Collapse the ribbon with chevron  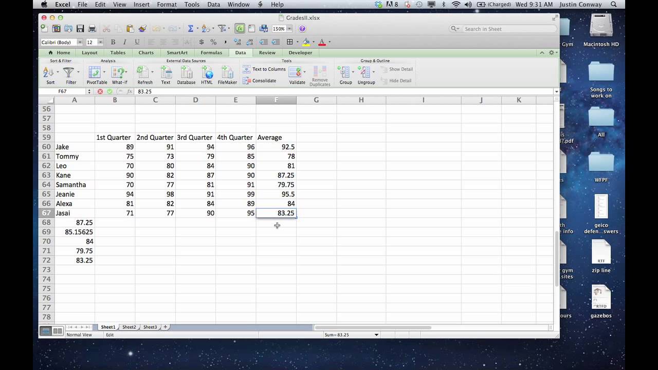pyautogui.click(x=542, y=52)
